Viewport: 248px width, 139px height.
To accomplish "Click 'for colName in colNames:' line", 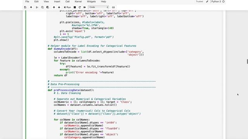I will point(72,120).
